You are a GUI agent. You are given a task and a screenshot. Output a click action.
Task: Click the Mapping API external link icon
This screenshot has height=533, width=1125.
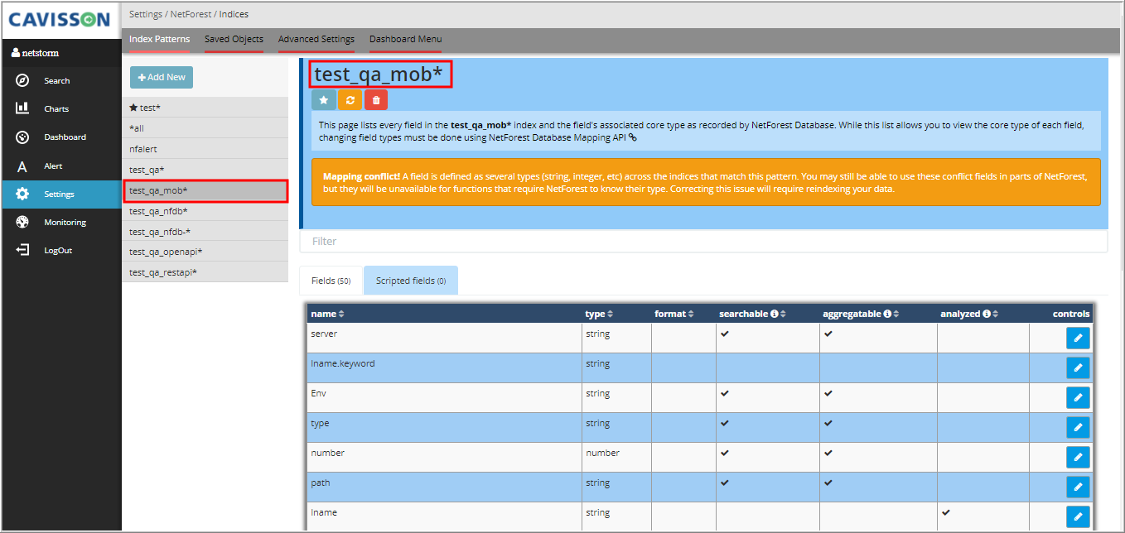[632, 137]
